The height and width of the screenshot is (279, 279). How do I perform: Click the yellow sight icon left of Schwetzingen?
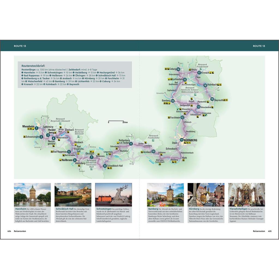pyautogui.click(x=25, y=137)
